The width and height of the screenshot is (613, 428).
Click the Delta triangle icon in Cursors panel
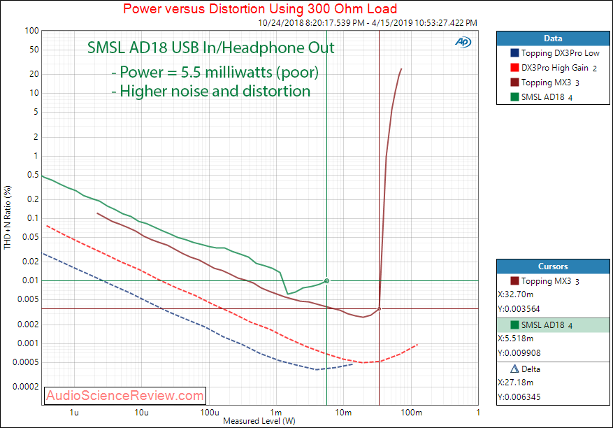click(x=514, y=369)
